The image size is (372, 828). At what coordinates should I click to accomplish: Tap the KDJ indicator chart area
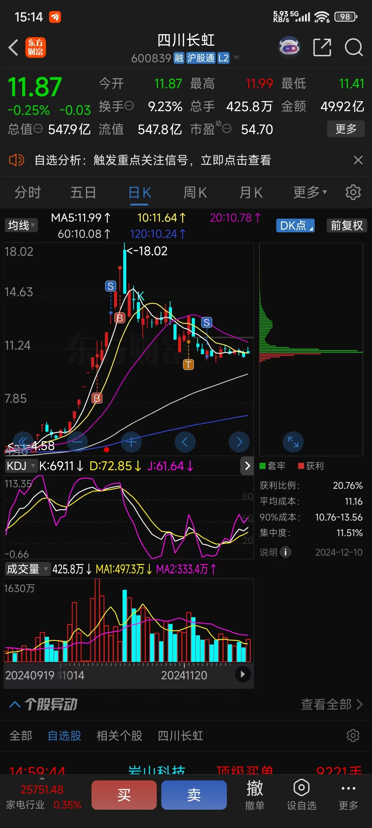[129, 517]
